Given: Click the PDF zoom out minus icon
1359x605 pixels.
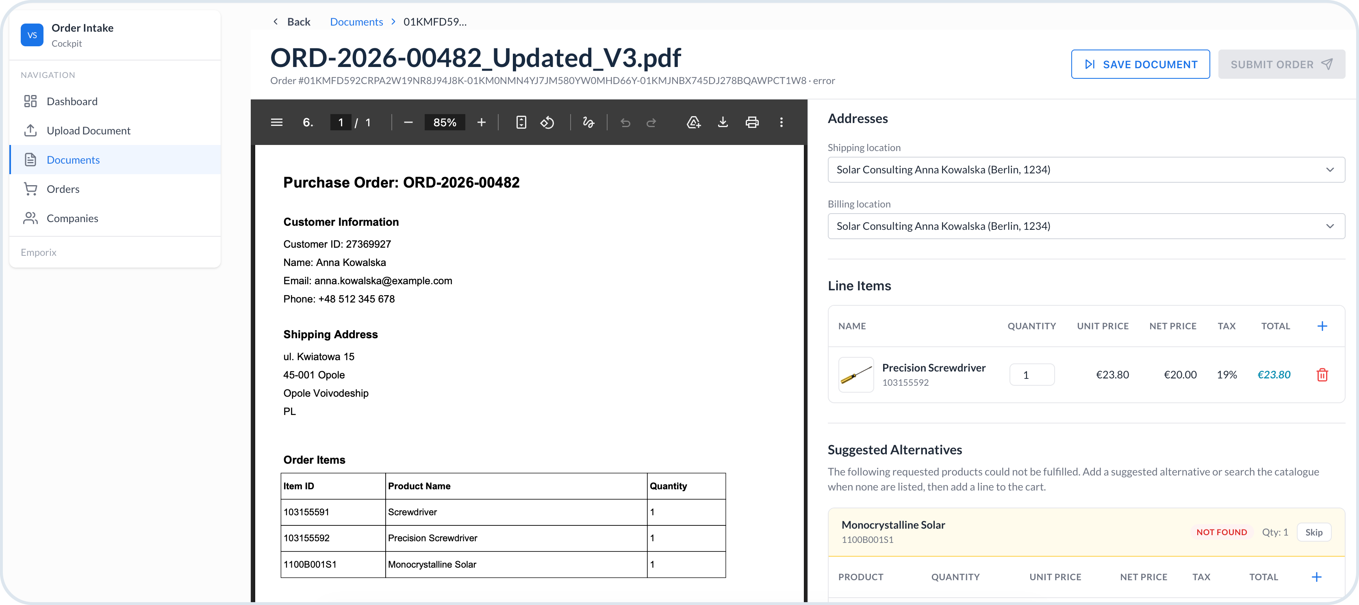Looking at the screenshot, I should (x=408, y=122).
